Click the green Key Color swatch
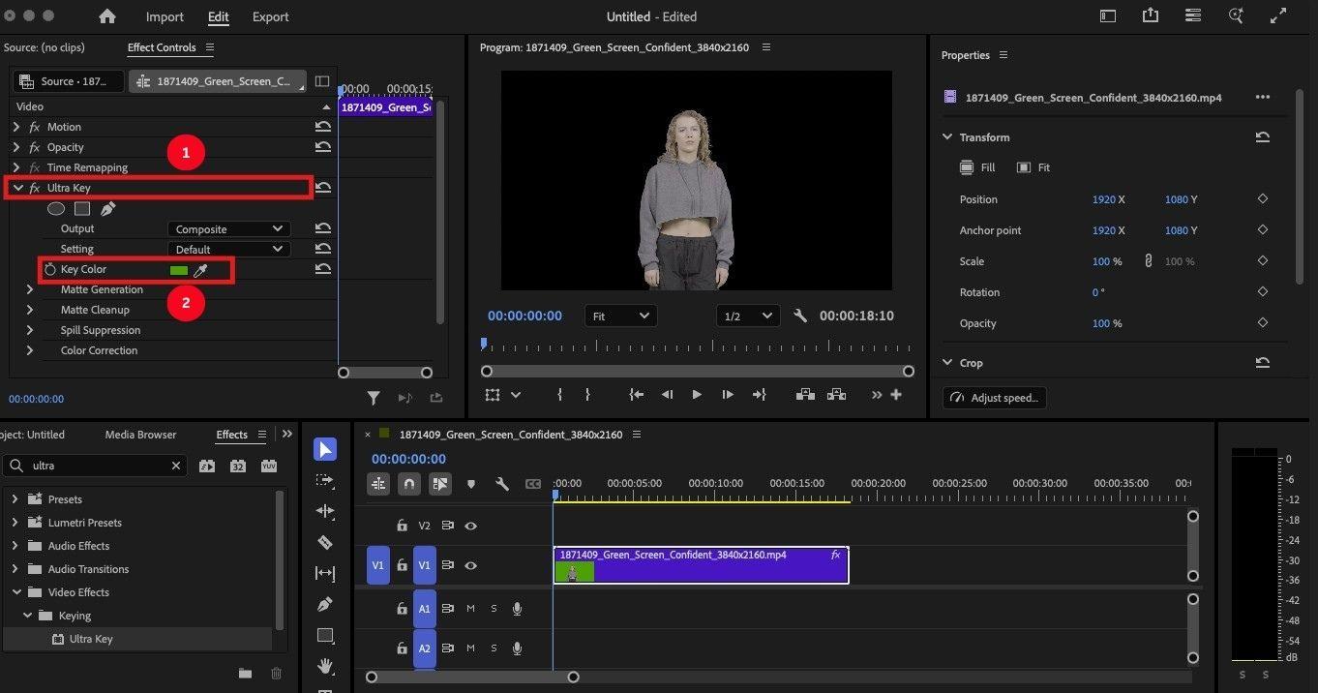Image resolution: width=1318 pixels, height=693 pixels. pos(178,270)
